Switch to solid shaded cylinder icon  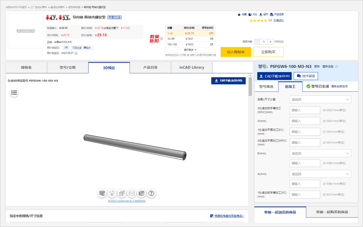pos(141,193)
